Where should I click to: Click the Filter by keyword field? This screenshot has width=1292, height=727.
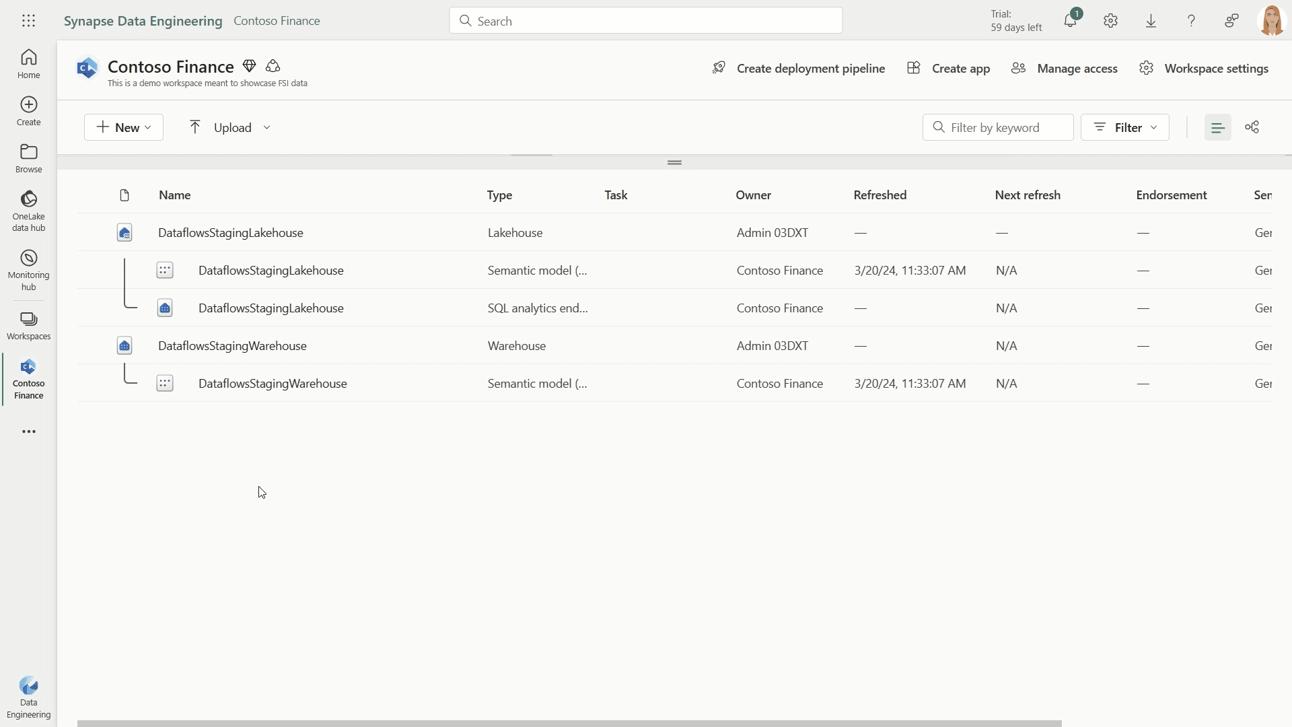tap(998, 127)
